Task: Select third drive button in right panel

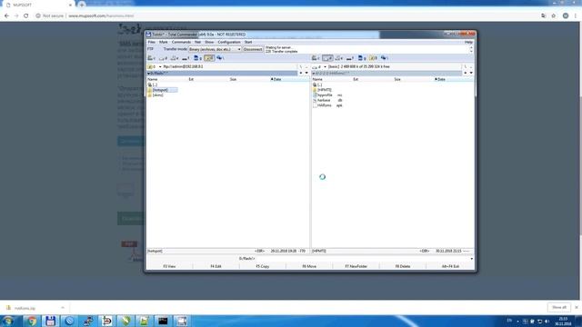Action: [339, 58]
